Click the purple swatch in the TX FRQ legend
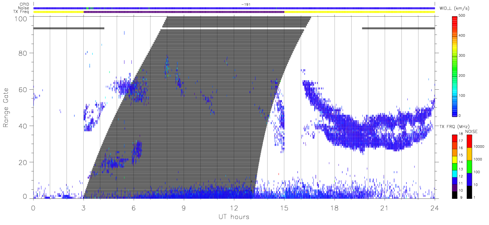The image size is (489, 225). click(x=455, y=187)
